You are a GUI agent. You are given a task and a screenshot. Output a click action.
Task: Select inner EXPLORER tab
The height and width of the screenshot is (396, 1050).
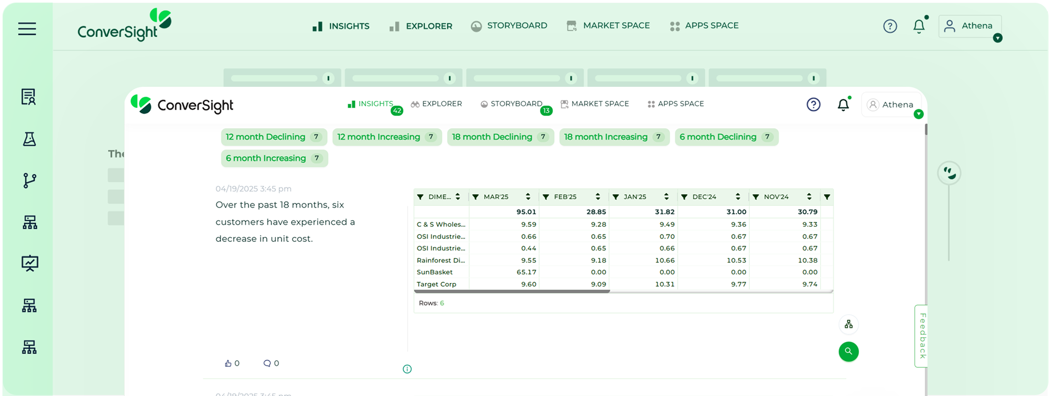436,104
